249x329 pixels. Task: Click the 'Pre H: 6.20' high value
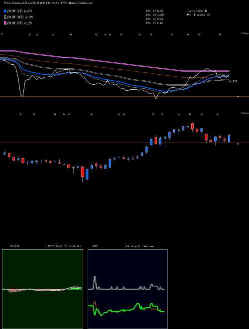[x=155, y=15]
